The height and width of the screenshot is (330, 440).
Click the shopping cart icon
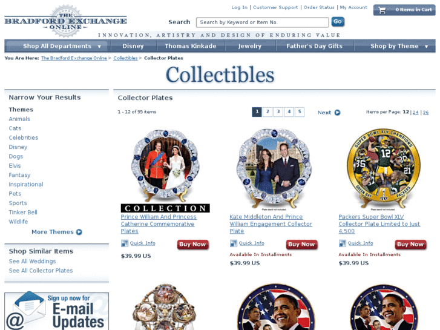click(x=382, y=10)
